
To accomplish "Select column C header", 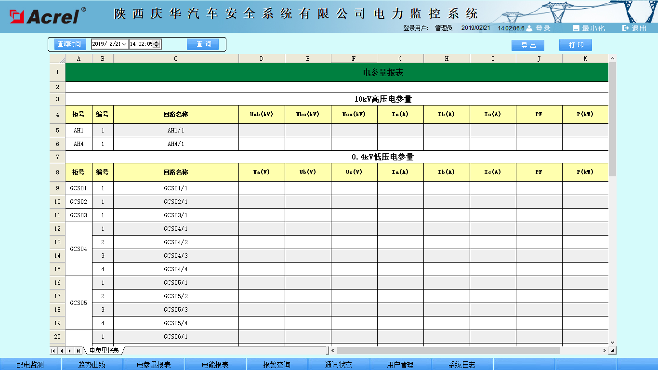I will point(176,59).
